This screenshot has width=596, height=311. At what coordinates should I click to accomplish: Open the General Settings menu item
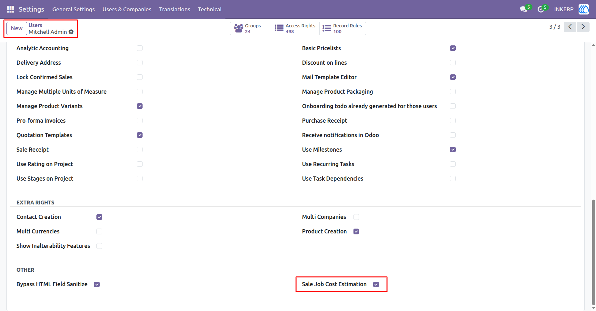click(74, 9)
